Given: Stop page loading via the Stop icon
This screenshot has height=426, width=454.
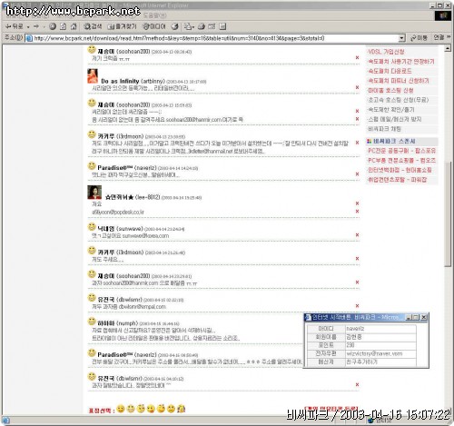Looking at the screenshot, I should [53, 26].
